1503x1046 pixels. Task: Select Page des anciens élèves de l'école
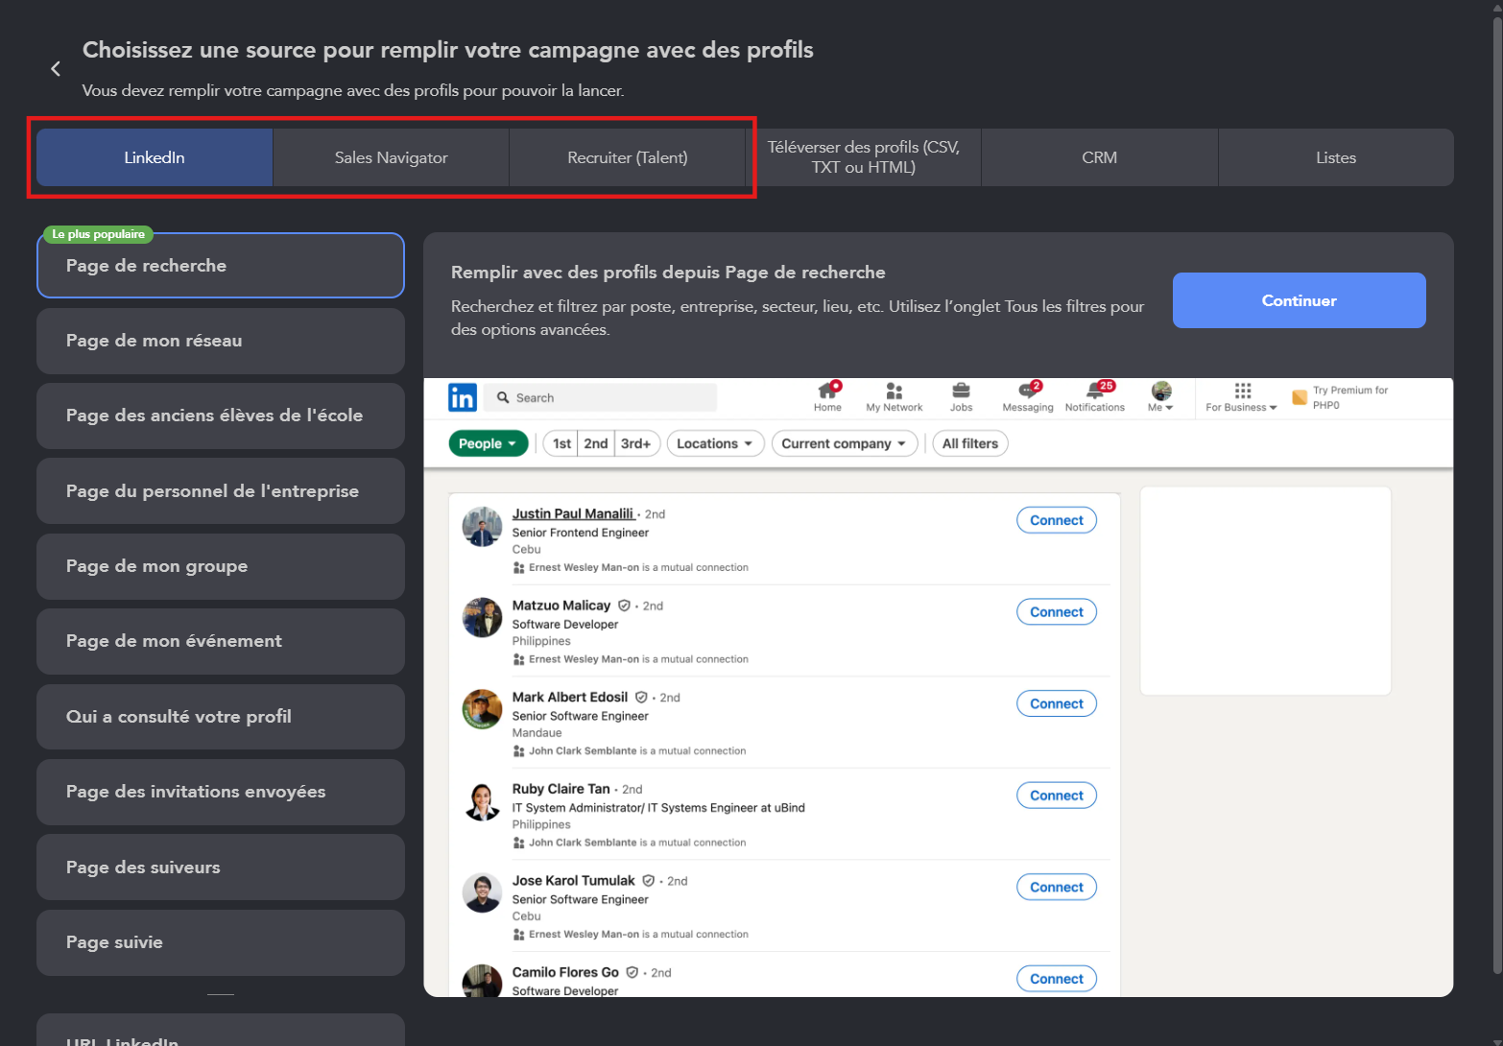pos(221,416)
